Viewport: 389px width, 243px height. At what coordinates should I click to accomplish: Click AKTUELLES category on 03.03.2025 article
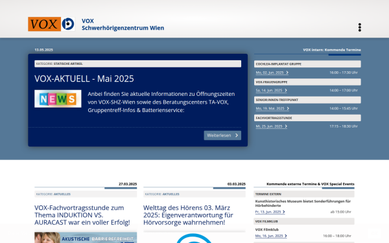(171, 194)
